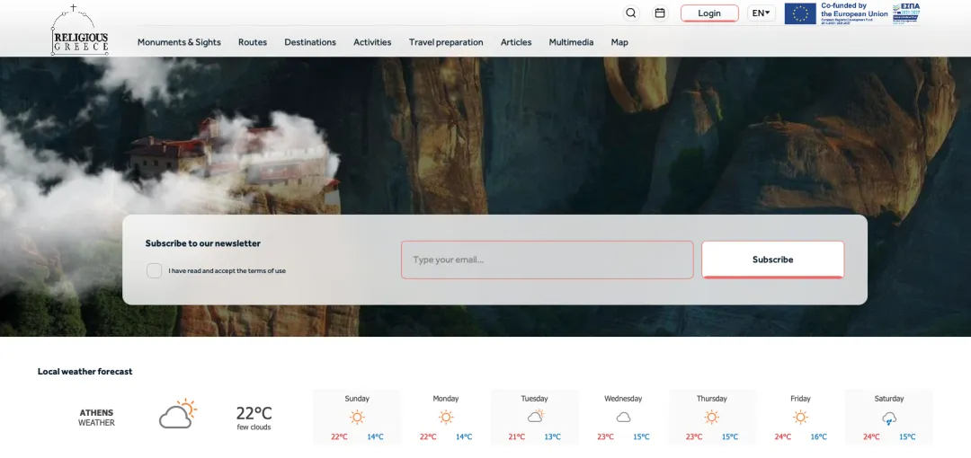Click Athens few clouds weather icon
Viewport: 971px width, 458px height.
[177, 414]
